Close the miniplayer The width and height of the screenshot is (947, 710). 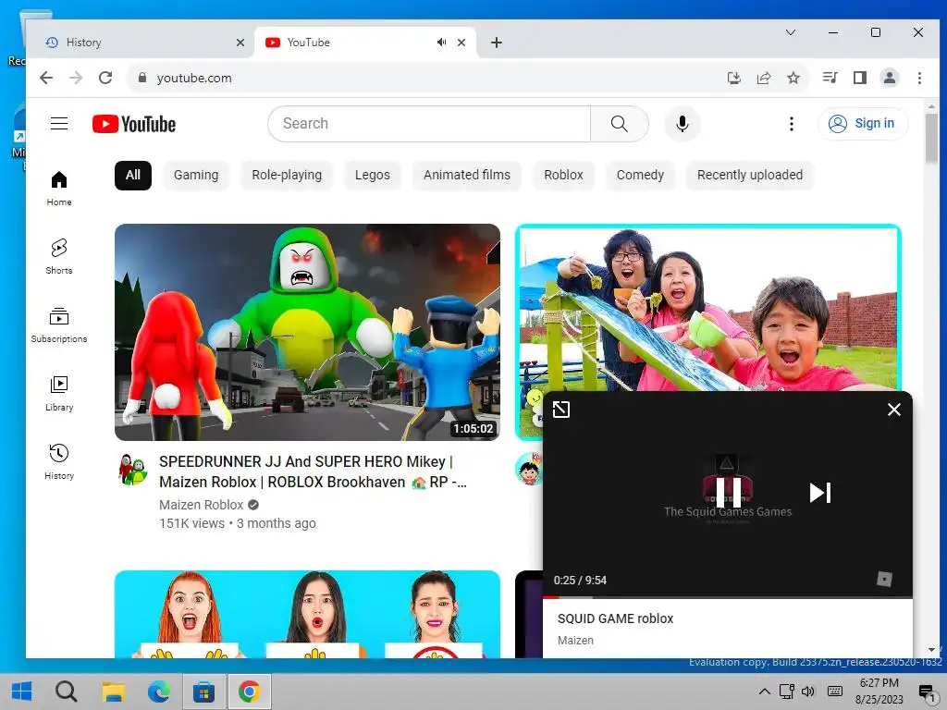click(x=894, y=410)
